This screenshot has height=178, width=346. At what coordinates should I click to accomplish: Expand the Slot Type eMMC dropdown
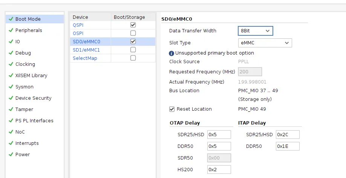[x=265, y=43]
